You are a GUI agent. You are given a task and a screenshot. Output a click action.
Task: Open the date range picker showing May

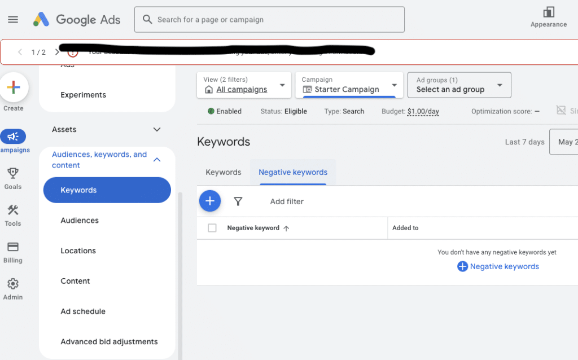[564, 142]
